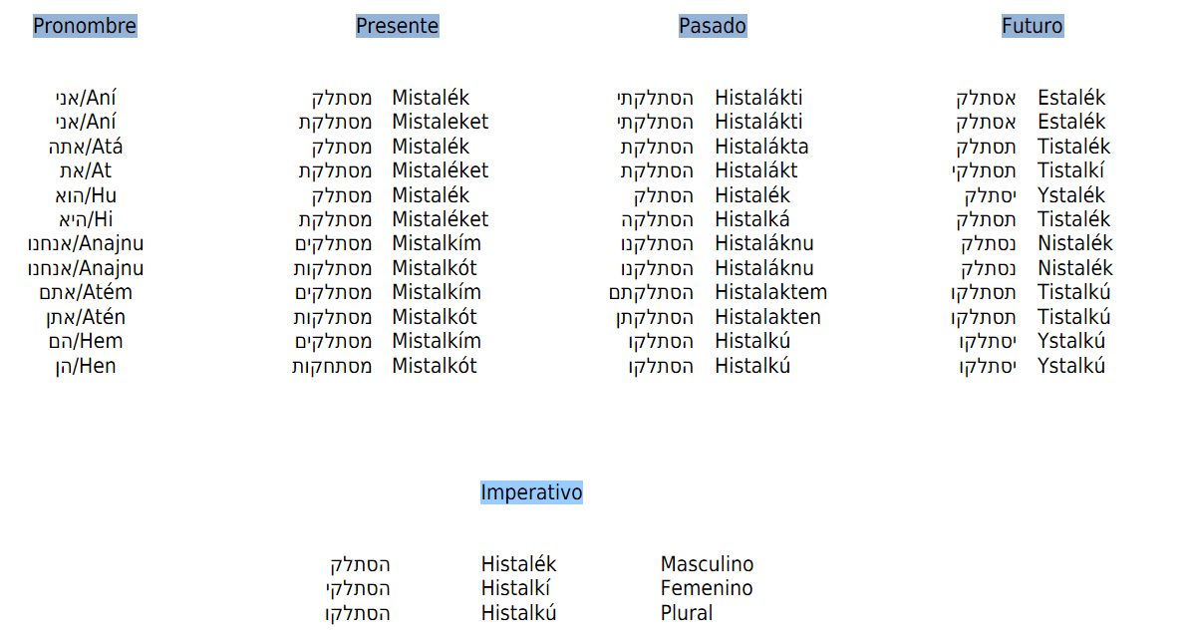Click the word Histalakten
Screen dimensions: 1190x638
click(767, 317)
